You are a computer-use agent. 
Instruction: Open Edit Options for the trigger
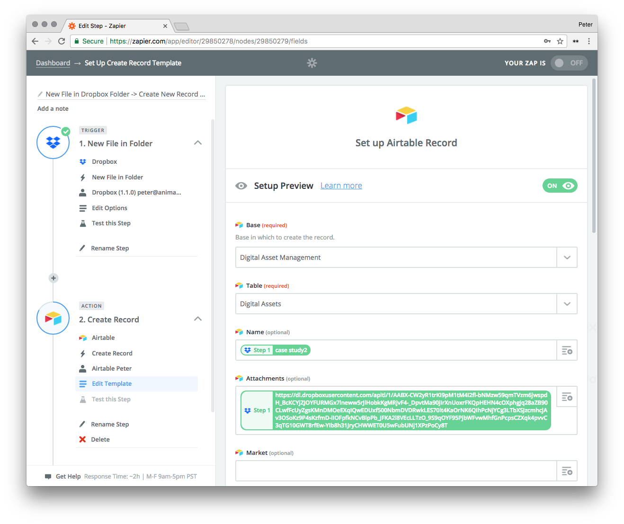pos(109,208)
